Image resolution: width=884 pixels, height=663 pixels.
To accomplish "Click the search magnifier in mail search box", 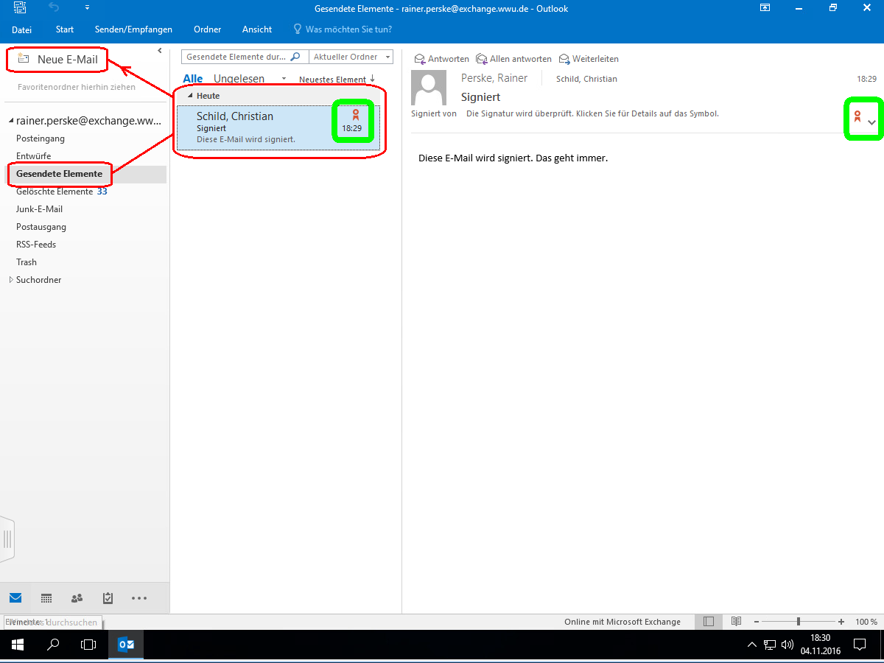I will click(x=295, y=57).
